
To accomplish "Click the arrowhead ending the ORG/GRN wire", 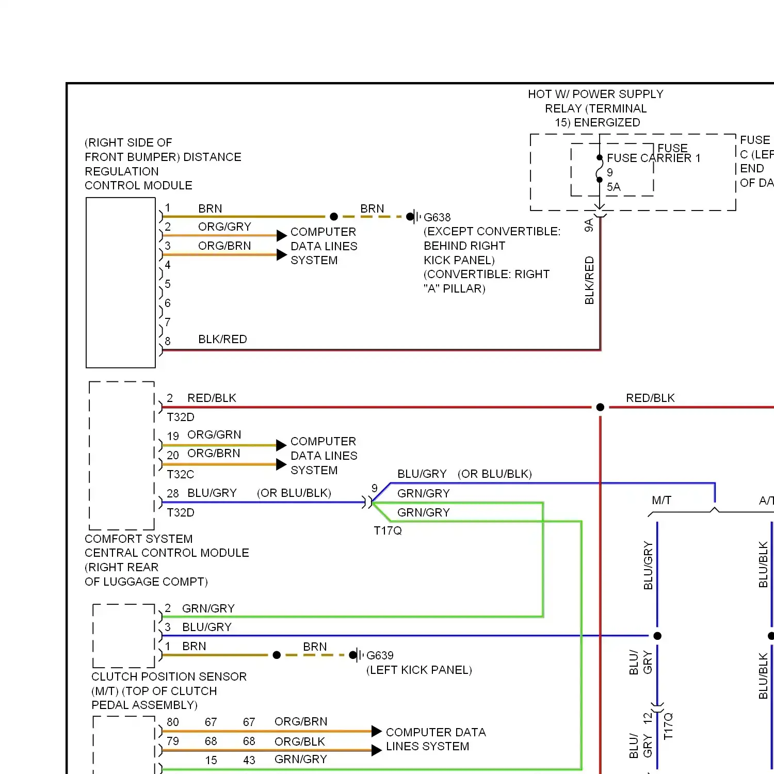I will pos(281,445).
